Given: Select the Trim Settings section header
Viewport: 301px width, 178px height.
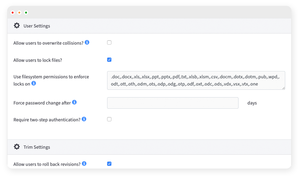Looking at the screenshot, I should [x=37, y=147].
